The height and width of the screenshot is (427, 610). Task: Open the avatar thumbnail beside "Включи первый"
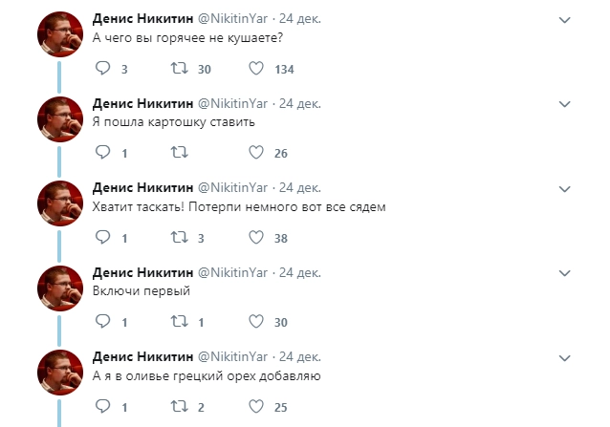coord(60,289)
